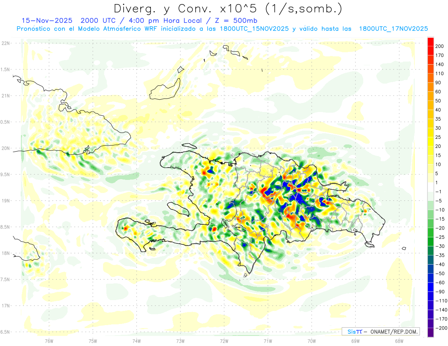Screen dimensions: 448x346
Task: Click the colorbar label '-15'
Action: click(x=441, y=219)
